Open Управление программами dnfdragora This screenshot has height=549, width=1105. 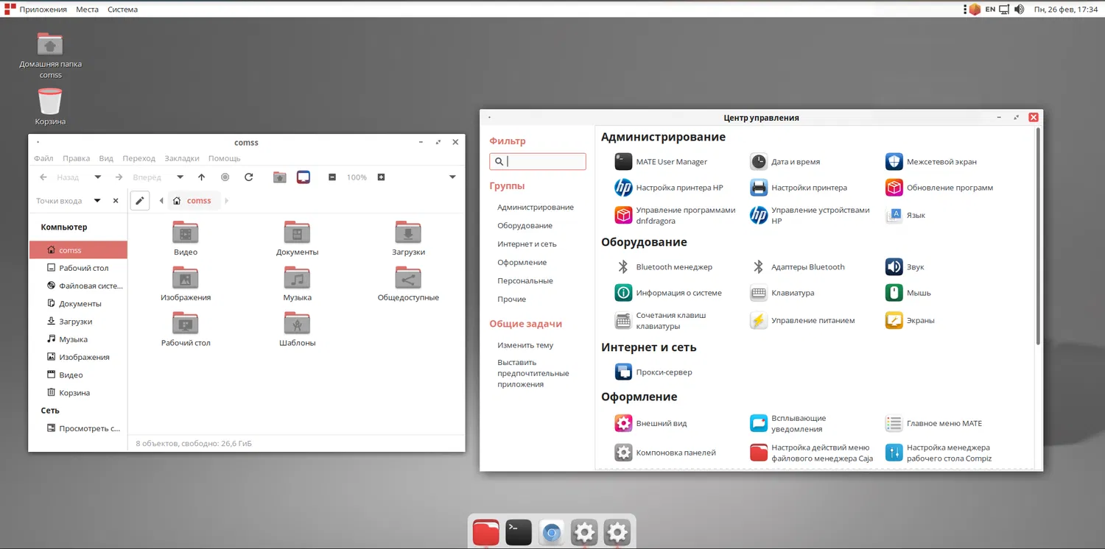pos(675,215)
